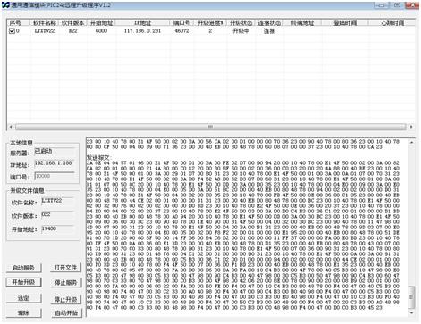Click the 停止升级 button
Screen dimensions: 421x324
[65, 299]
